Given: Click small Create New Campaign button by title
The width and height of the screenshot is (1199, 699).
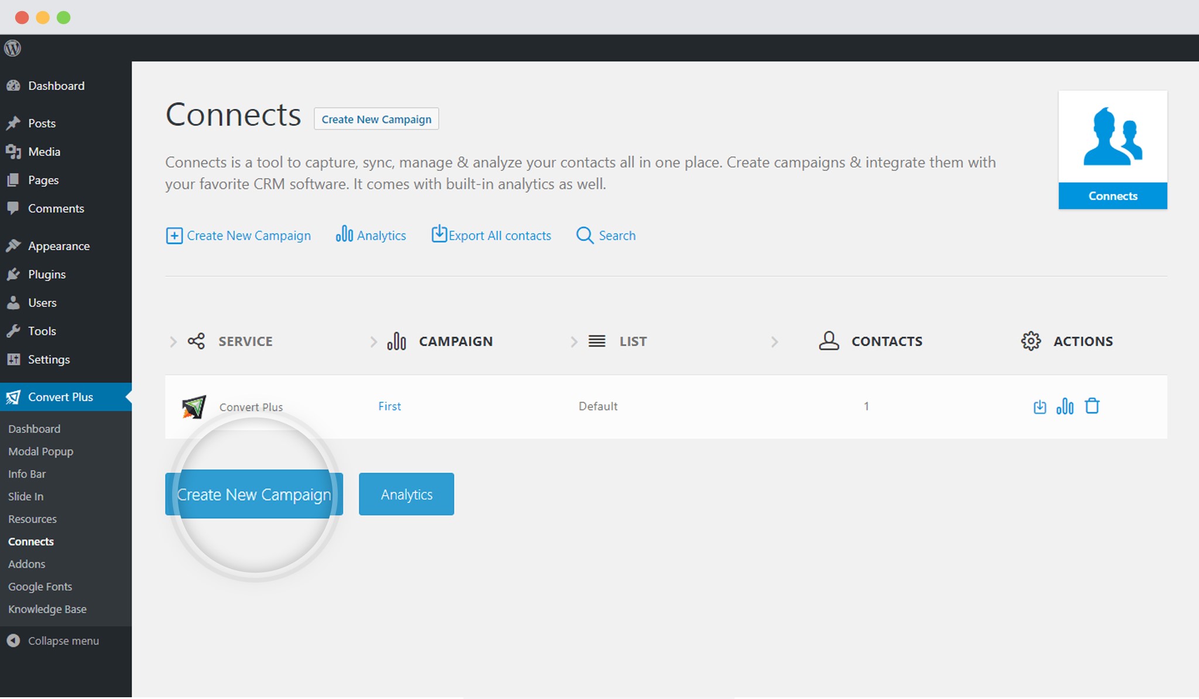Looking at the screenshot, I should point(376,119).
